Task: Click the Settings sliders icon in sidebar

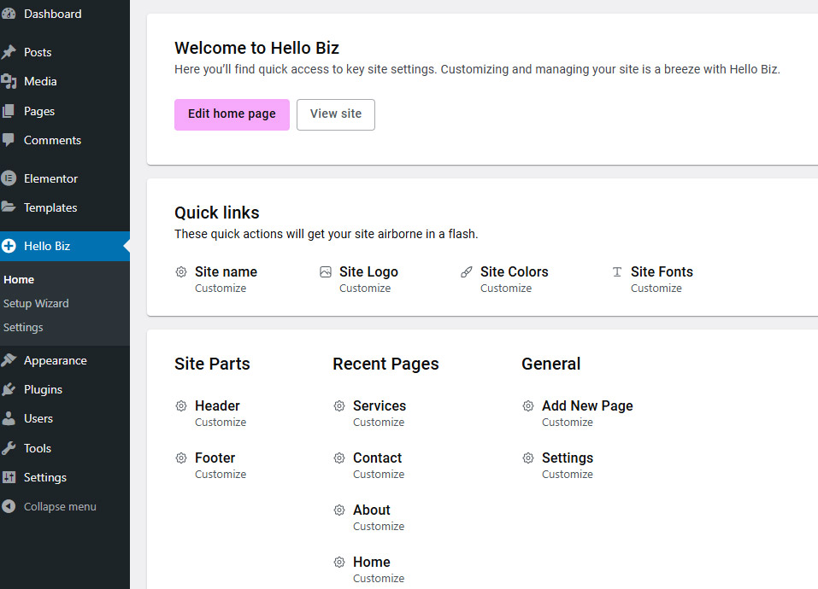Action: click(9, 477)
